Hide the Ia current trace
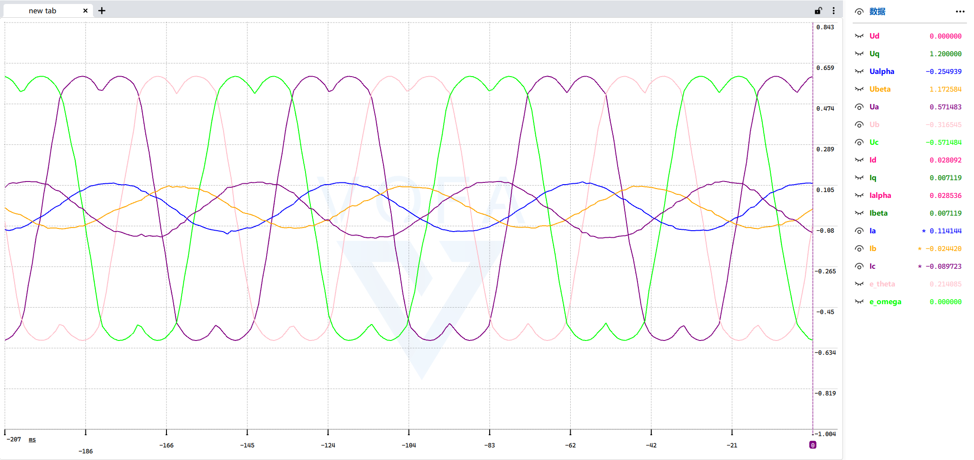Screen dimensions: 974x460 [x=859, y=231]
